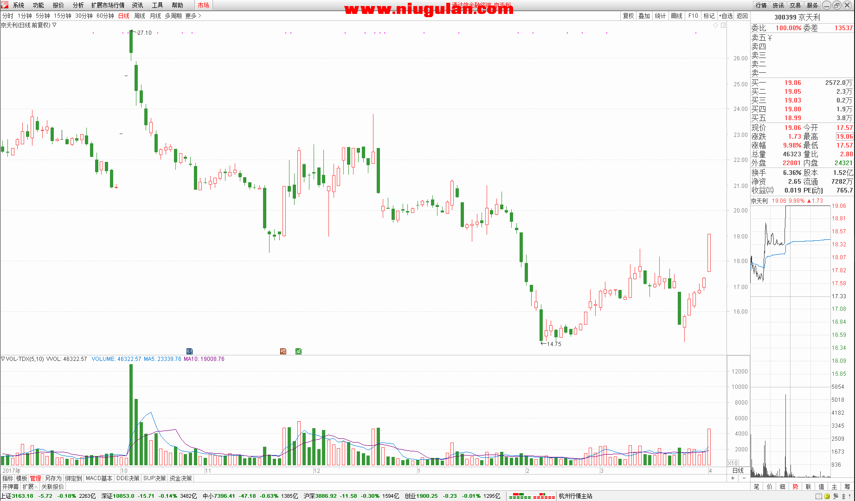Screen dimensions: 855x501
Task: Open the 多周期 multi-period option
Action: 174,16
